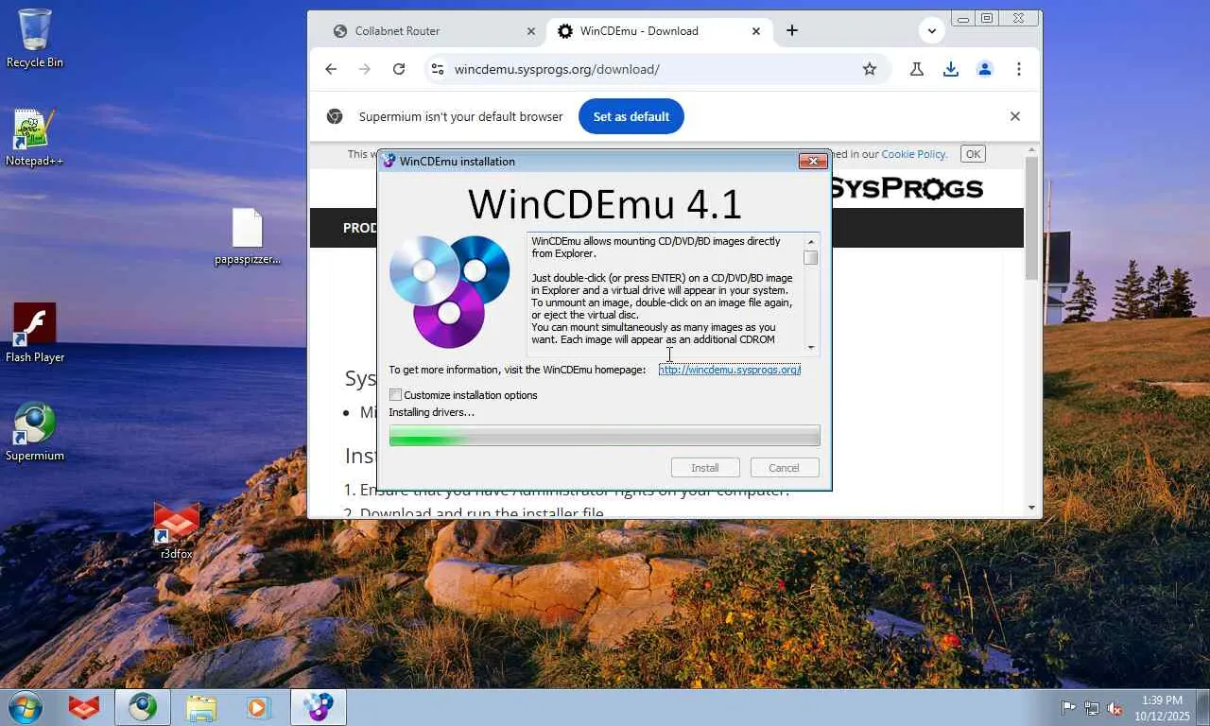Screen dimensions: 1210x726
Task: Set Supermium as default browser
Action: (x=631, y=116)
